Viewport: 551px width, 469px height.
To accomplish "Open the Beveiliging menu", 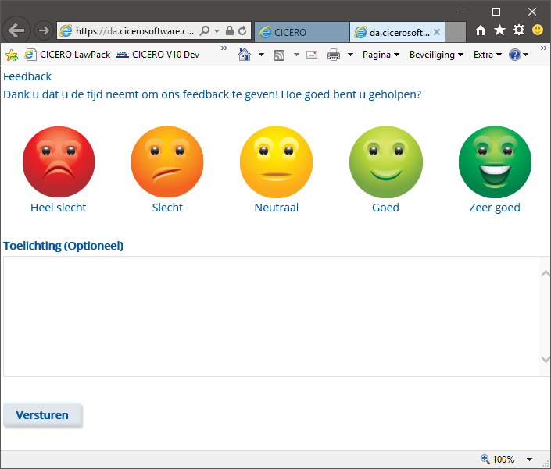I will click(436, 55).
